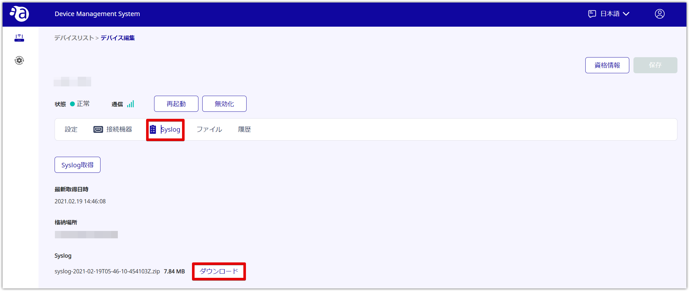Viewport: 689px width, 291px height.
Task: Click the company logo in header
Action: pyautogui.click(x=20, y=13)
